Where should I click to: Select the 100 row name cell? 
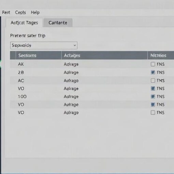[22, 97]
